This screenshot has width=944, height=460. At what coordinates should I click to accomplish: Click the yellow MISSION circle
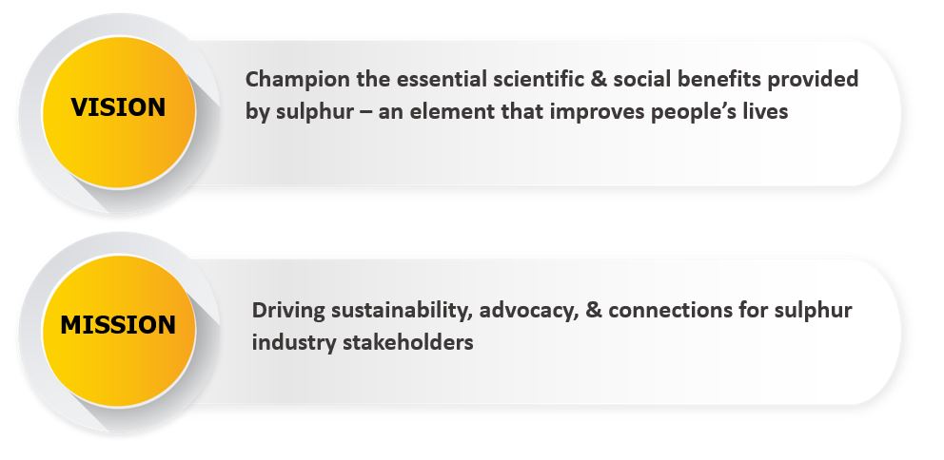pyautogui.click(x=119, y=331)
